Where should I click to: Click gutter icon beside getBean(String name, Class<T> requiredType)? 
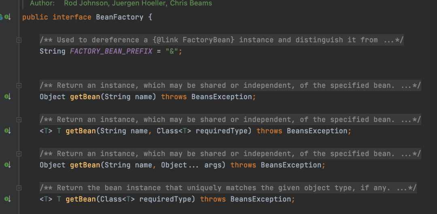(7, 131)
